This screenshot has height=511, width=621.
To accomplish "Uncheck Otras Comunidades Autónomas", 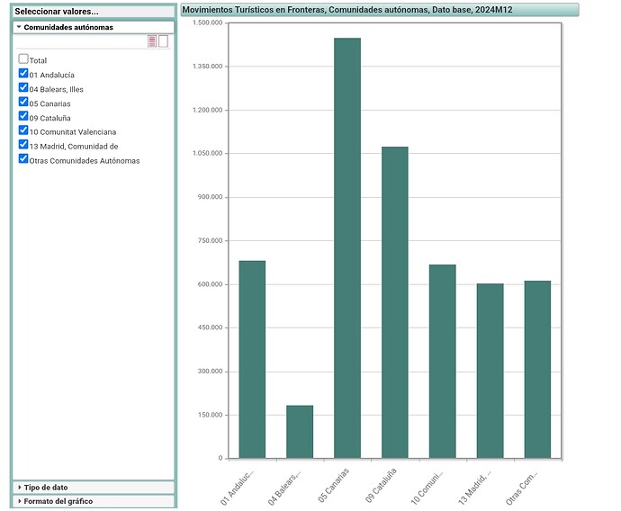I will (x=23, y=159).
